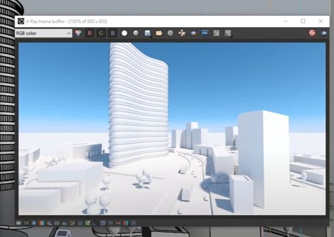Click the Switch to RGB channel icon
Screen dimensions: 334x237
click(x=78, y=33)
